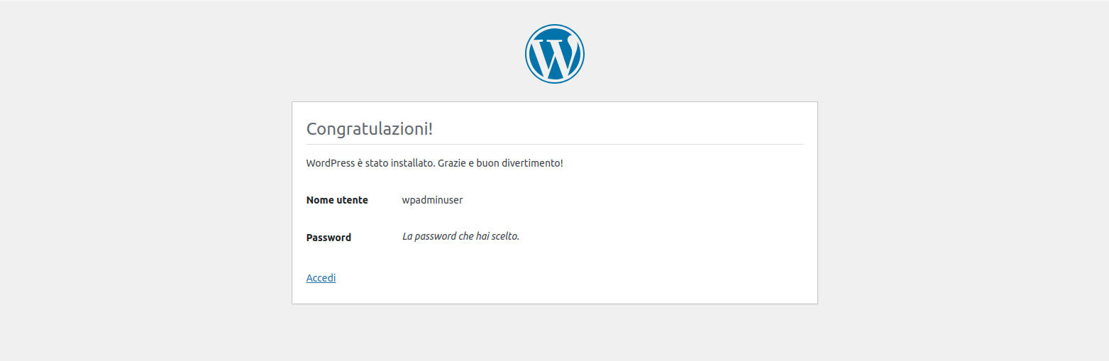Click the Nome utente label
1109x361 pixels.
(x=337, y=200)
